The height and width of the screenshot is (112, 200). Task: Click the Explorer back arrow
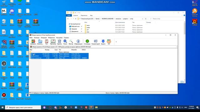click(68, 19)
